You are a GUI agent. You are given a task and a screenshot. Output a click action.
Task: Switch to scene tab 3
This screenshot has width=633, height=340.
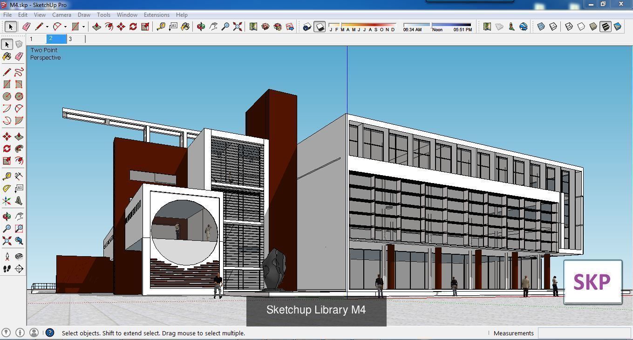pos(76,39)
